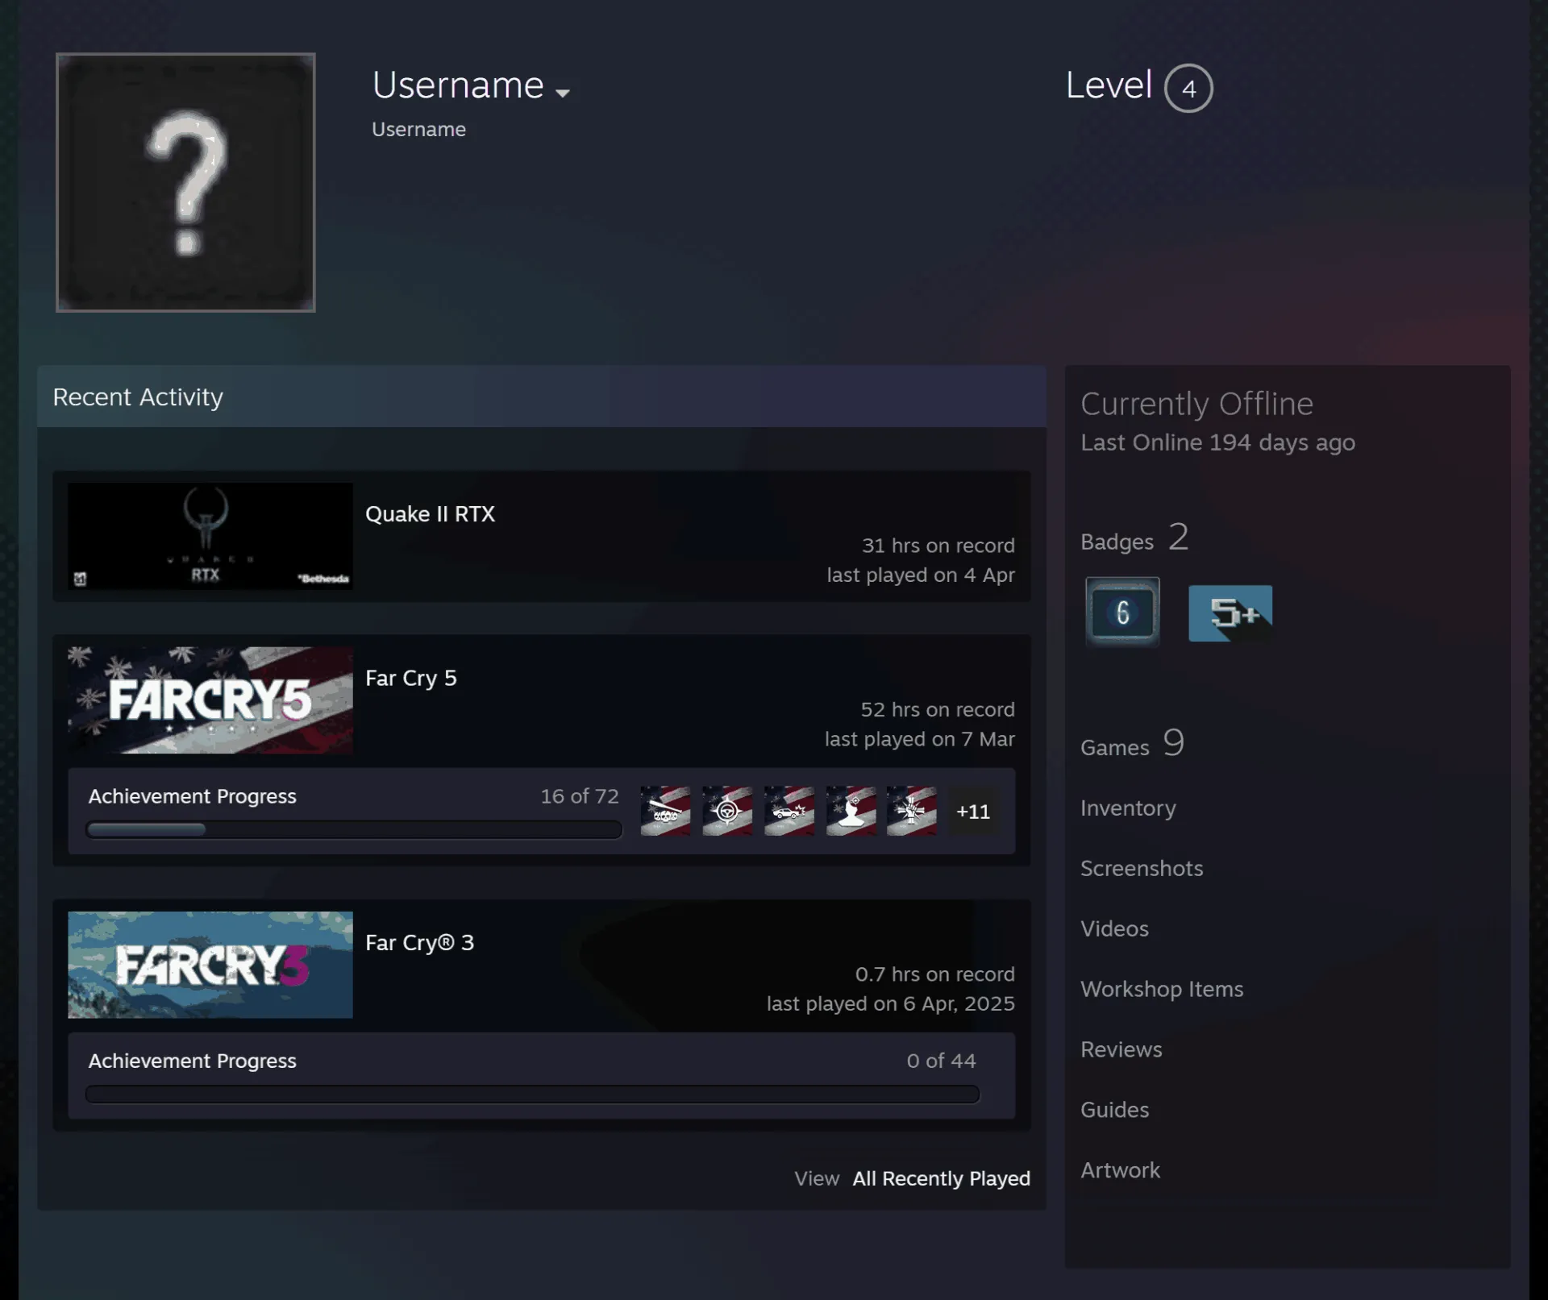Open the first Far Cry 5 achievement icon
The image size is (1548, 1300).
[665, 811]
